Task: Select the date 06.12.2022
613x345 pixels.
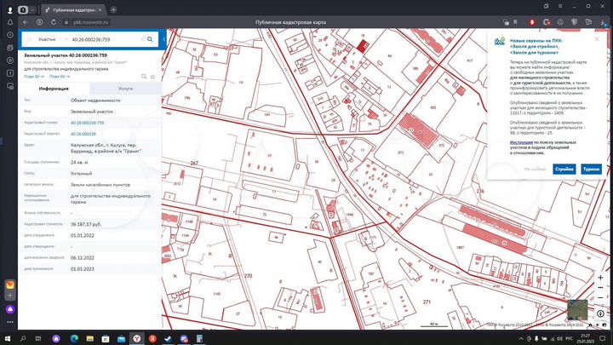Action: pyautogui.click(x=83, y=258)
